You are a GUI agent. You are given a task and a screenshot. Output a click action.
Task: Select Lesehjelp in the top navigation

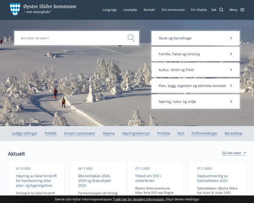(x=130, y=10)
